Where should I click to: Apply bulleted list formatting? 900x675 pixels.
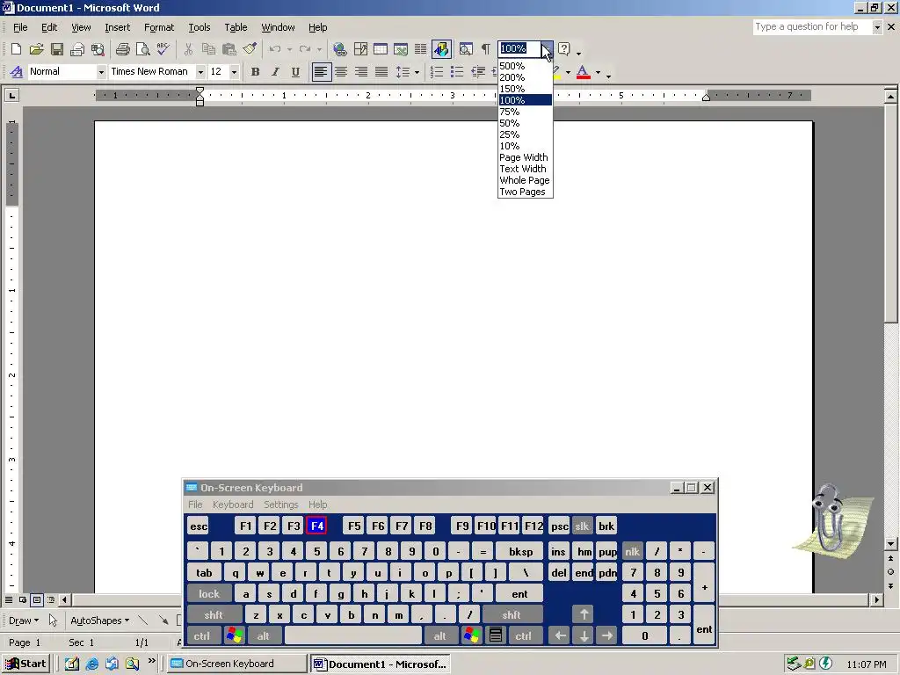(x=457, y=72)
